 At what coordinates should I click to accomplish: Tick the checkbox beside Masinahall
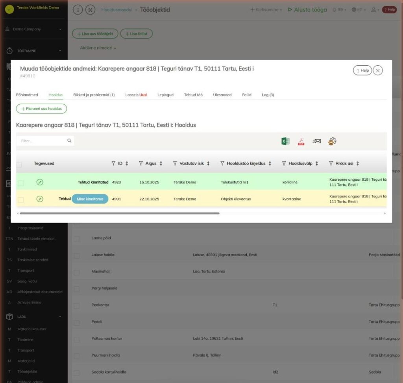(x=77, y=272)
